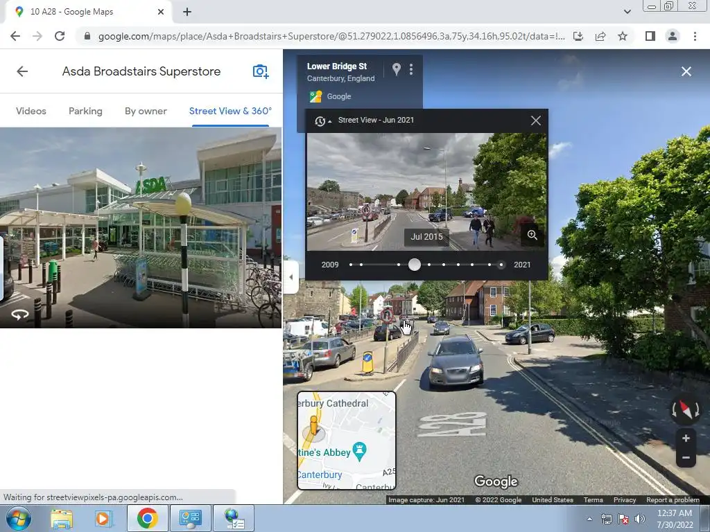Click the St Augustine's Abbey marker on mini map

click(359, 450)
